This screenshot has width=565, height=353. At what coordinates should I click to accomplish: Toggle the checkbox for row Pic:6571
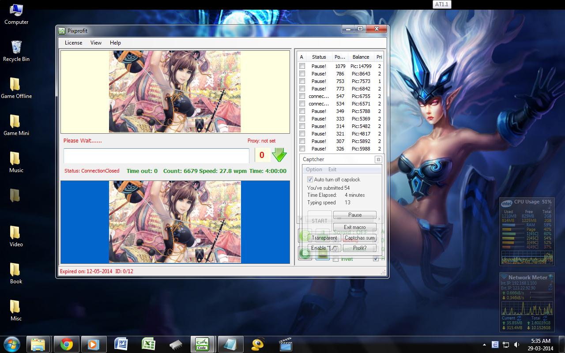pyautogui.click(x=302, y=104)
